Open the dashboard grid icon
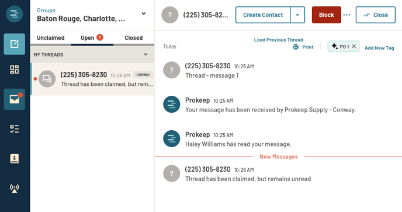The image size is (402, 212). [x=15, y=69]
